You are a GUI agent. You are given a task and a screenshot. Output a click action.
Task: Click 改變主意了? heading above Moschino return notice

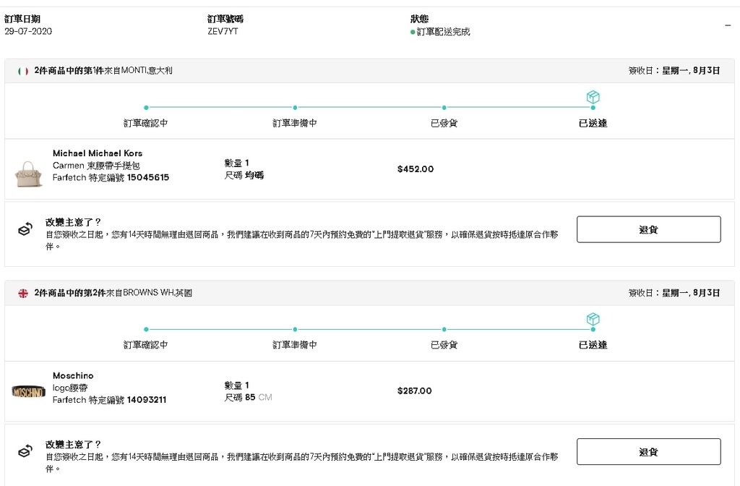click(73, 444)
